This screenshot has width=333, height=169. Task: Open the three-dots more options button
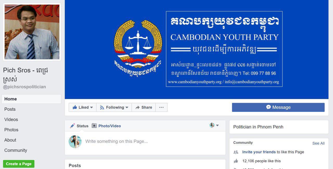pos(161,107)
